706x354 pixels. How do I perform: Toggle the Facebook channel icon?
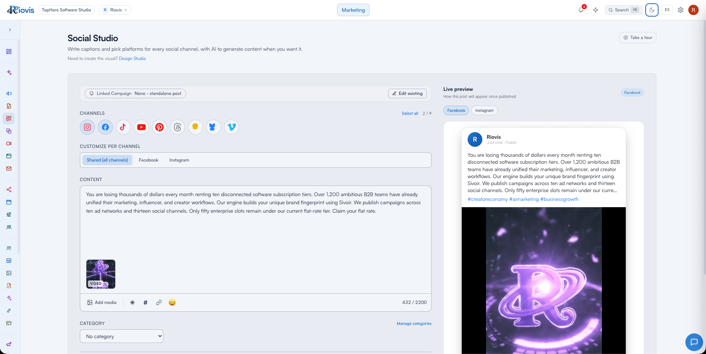(105, 127)
